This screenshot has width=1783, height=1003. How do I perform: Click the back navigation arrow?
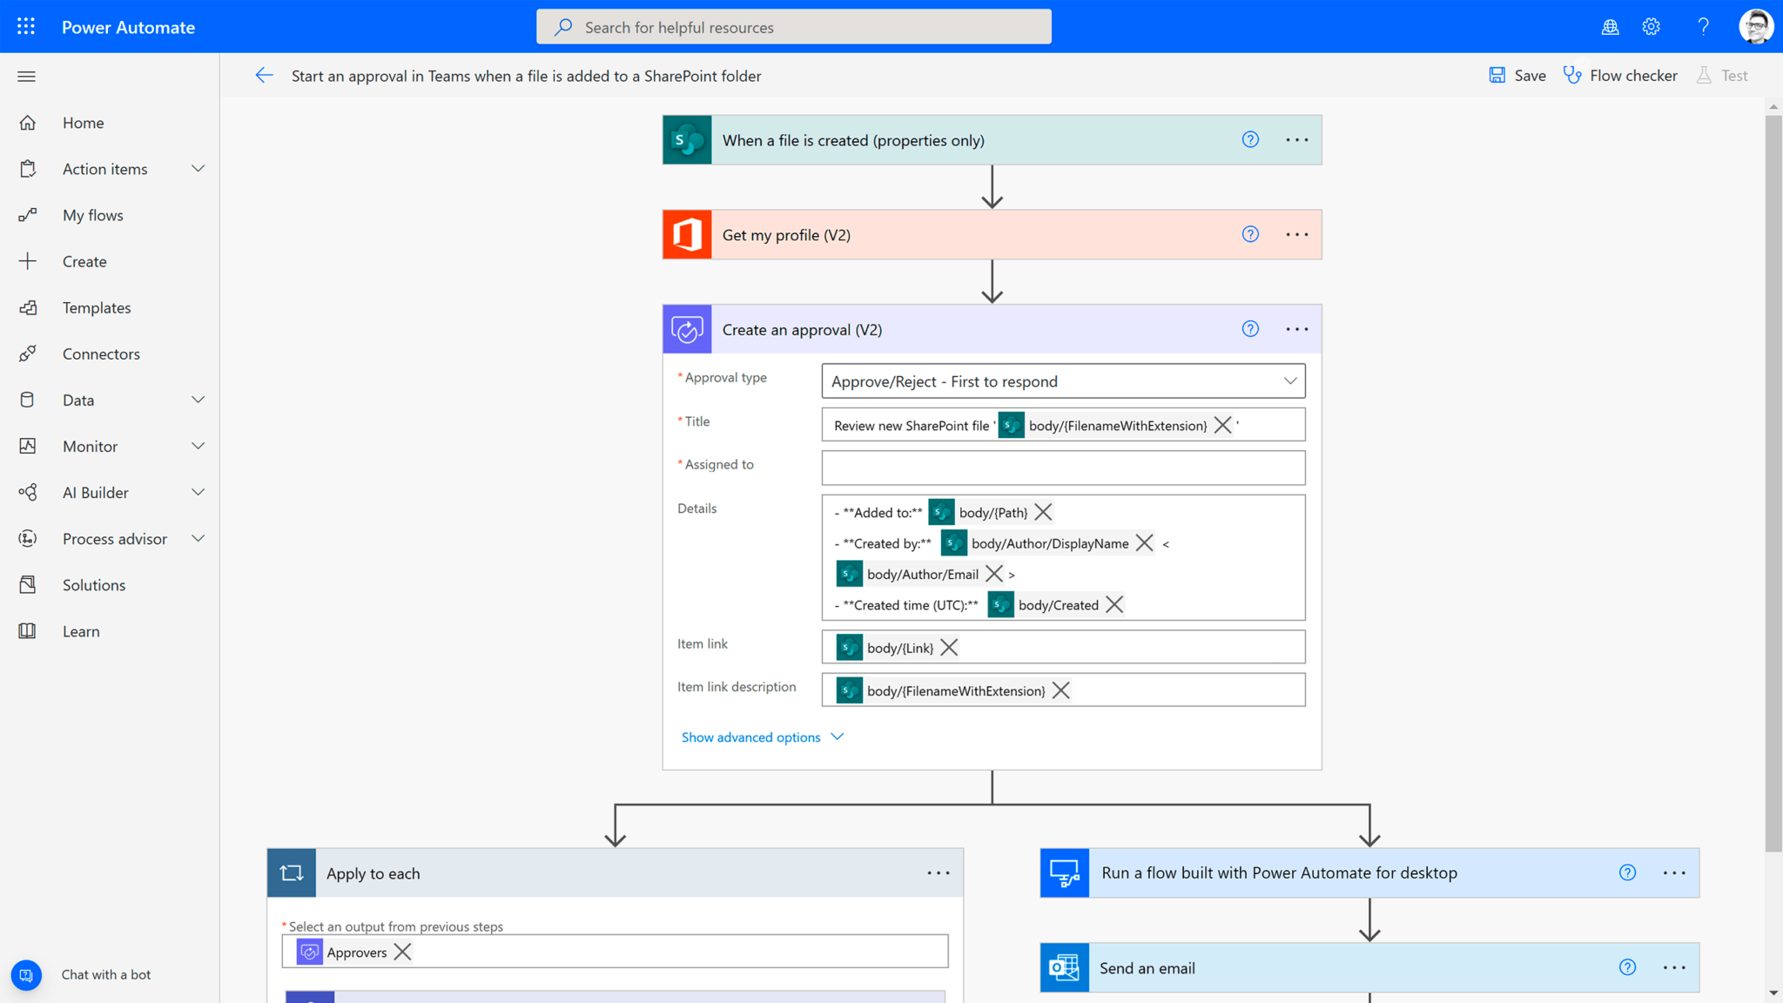[265, 76]
